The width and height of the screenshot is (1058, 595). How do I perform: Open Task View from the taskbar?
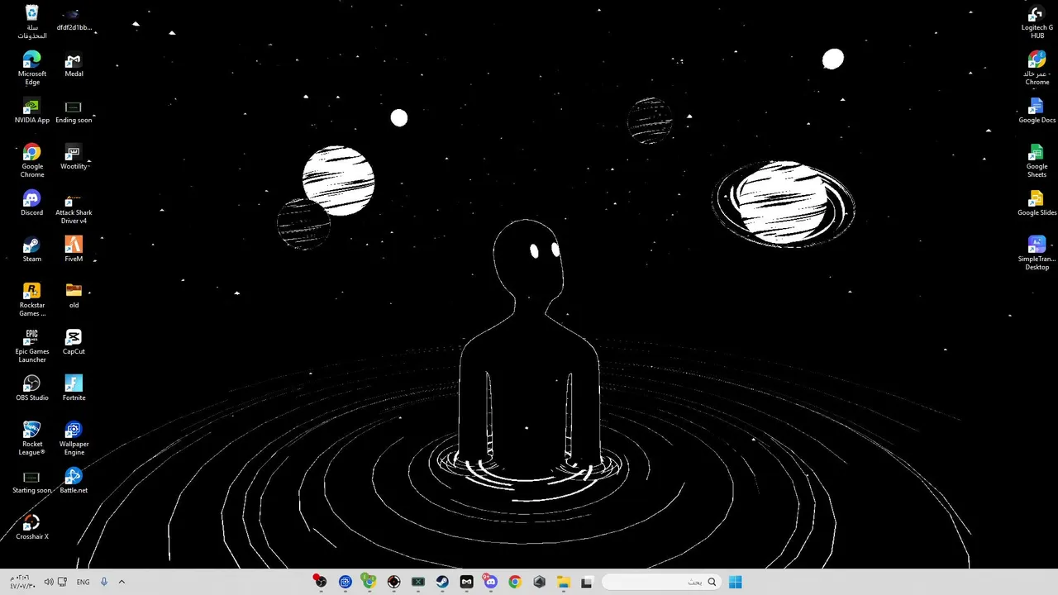587,582
